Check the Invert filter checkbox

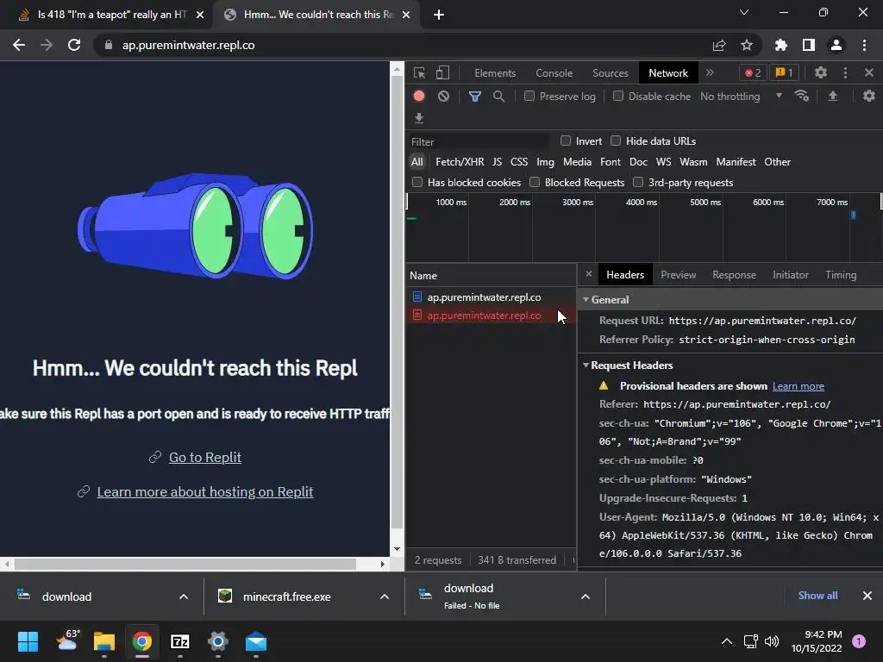[566, 141]
